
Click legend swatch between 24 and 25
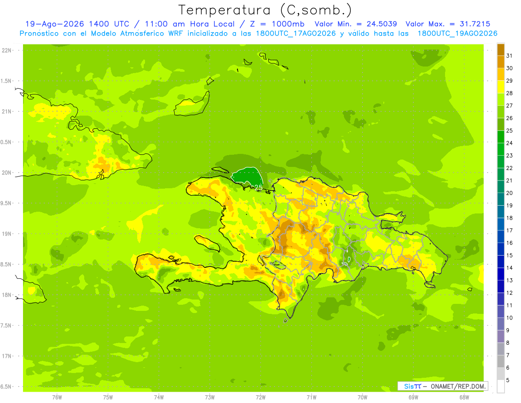point(501,137)
